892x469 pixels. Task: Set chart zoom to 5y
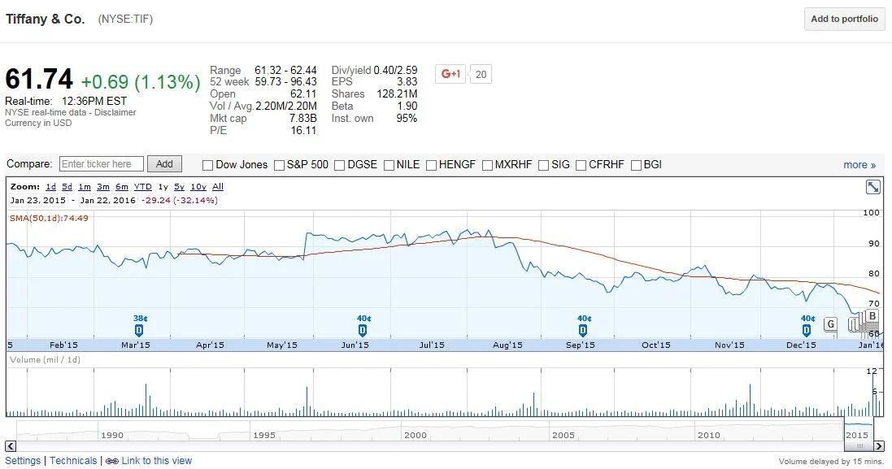(179, 186)
